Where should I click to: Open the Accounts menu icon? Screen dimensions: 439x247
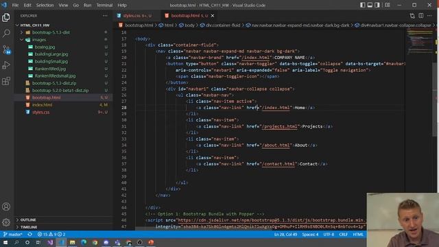(6, 207)
